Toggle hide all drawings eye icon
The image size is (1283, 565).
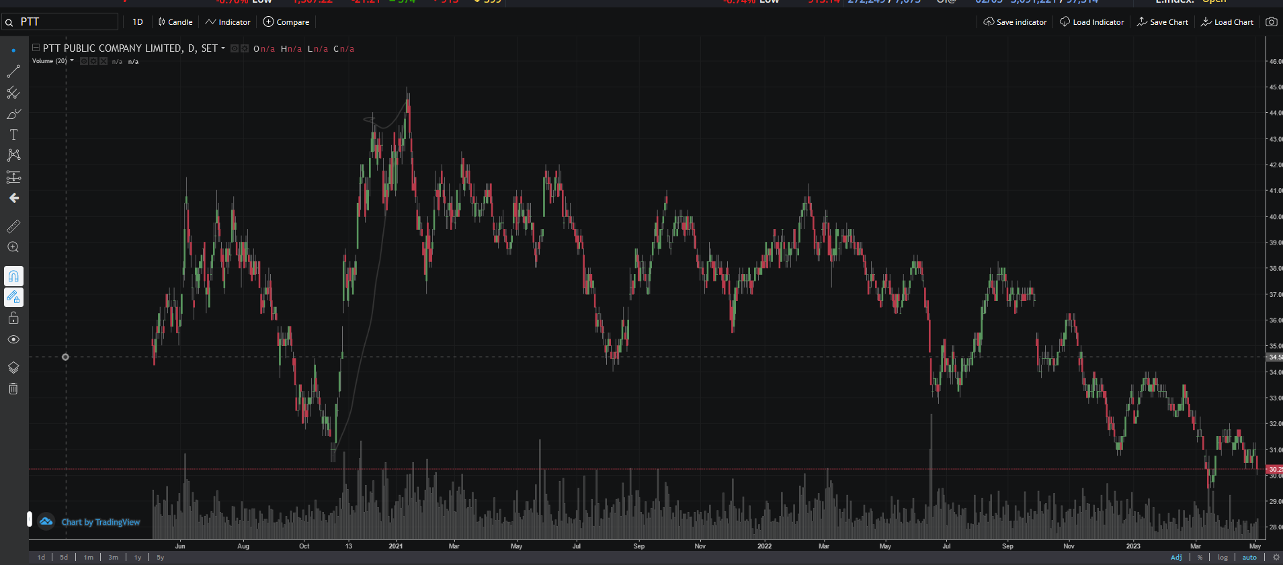[x=13, y=339]
